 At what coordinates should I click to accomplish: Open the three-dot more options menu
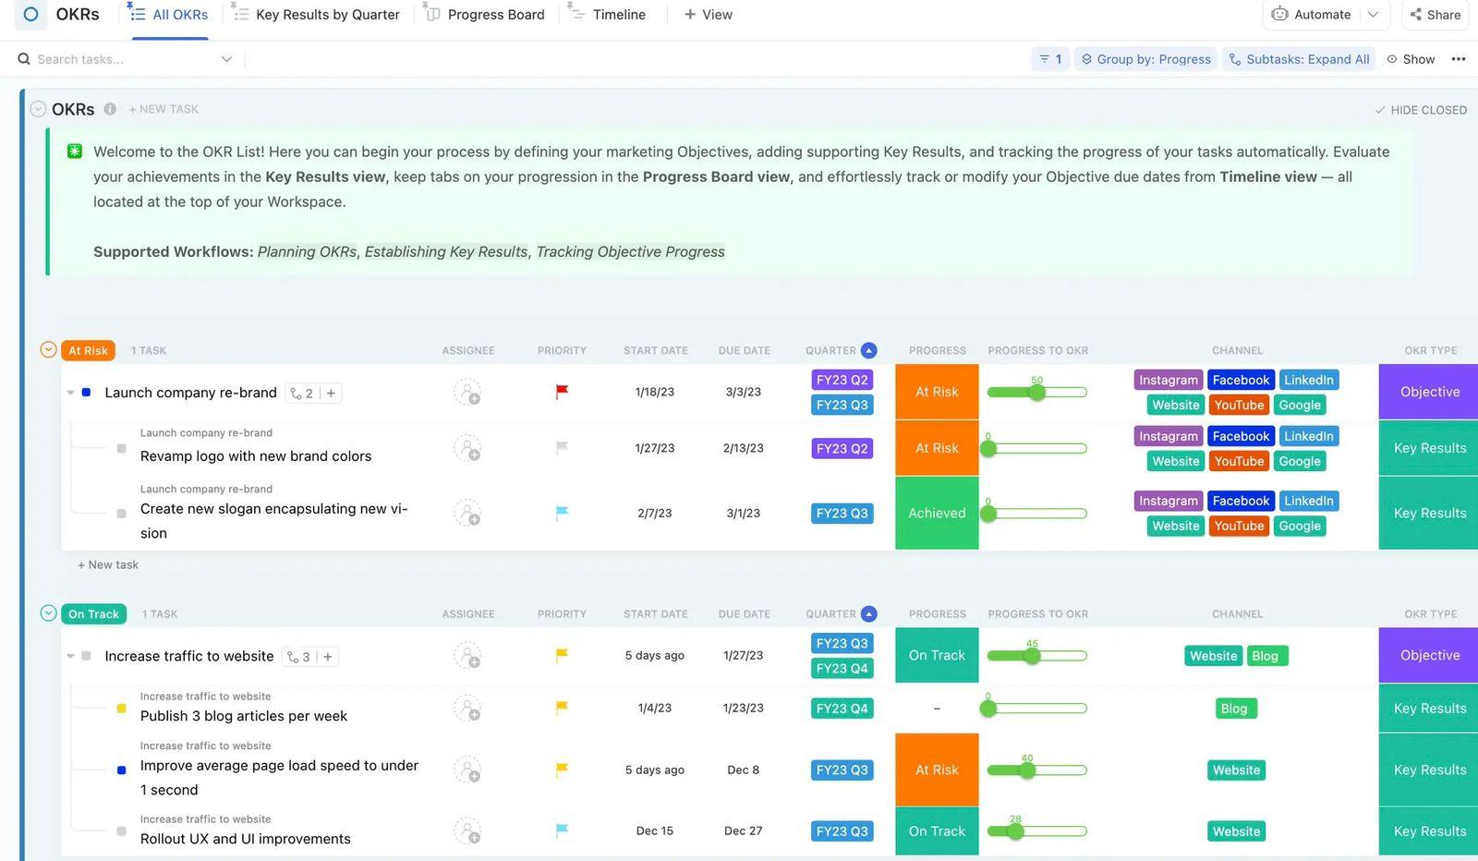pos(1459,59)
